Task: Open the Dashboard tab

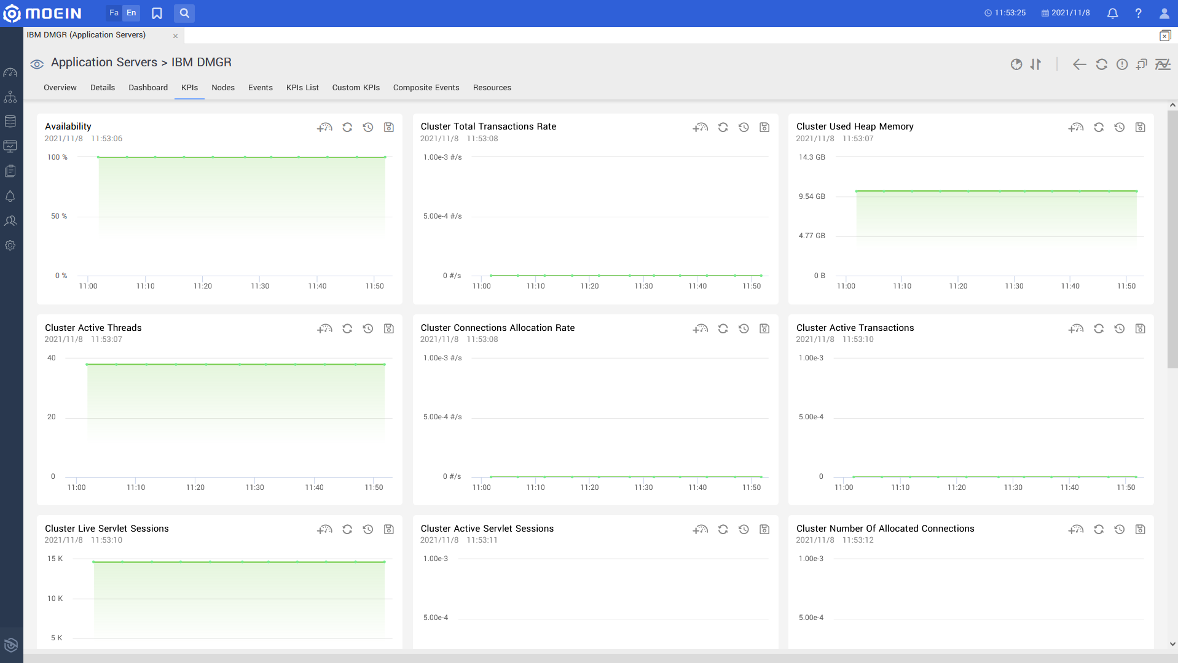Action: point(148,88)
